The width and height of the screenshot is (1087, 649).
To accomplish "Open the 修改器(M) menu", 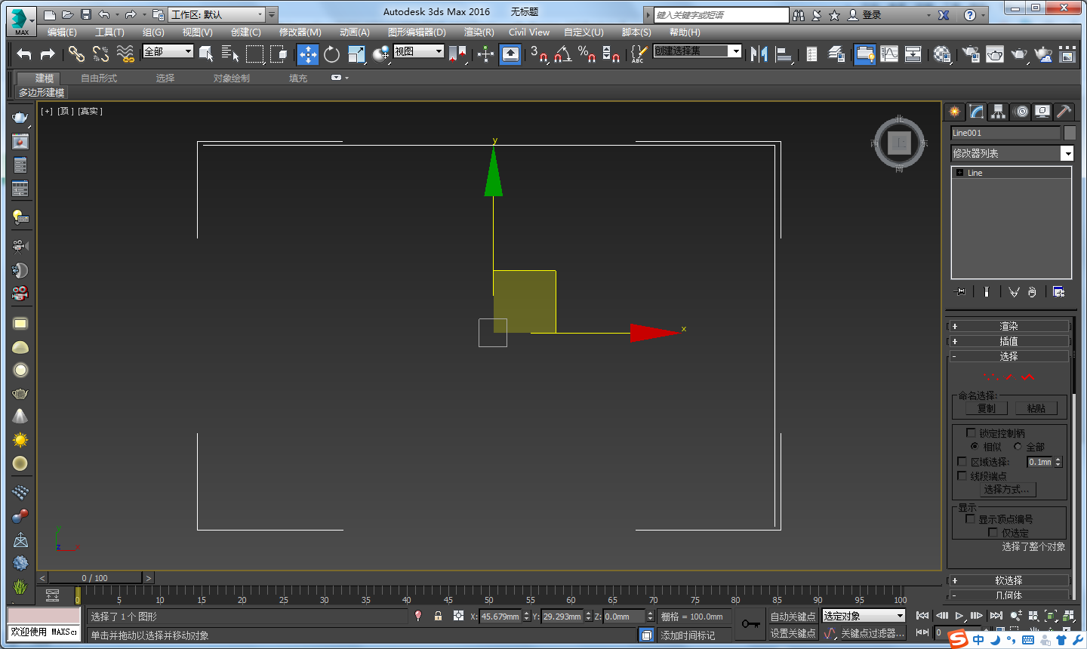I will [x=300, y=32].
